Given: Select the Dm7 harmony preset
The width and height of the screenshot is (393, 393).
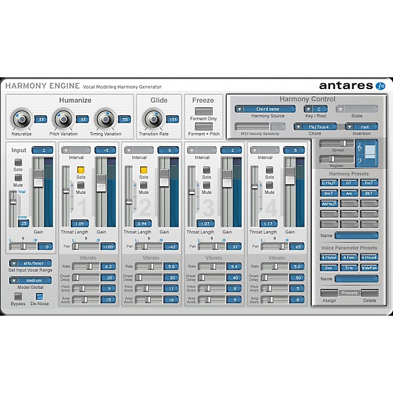Looking at the screenshot, I should [329, 193].
